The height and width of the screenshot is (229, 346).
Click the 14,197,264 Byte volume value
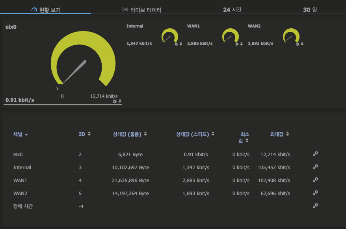tap(130, 194)
